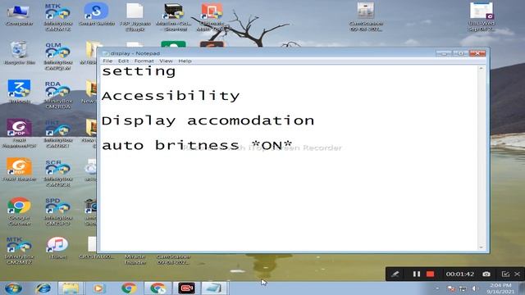525x295 pixels.
Task: Pause the screen recording
Action: pyautogui.click(x=416, y=274)
